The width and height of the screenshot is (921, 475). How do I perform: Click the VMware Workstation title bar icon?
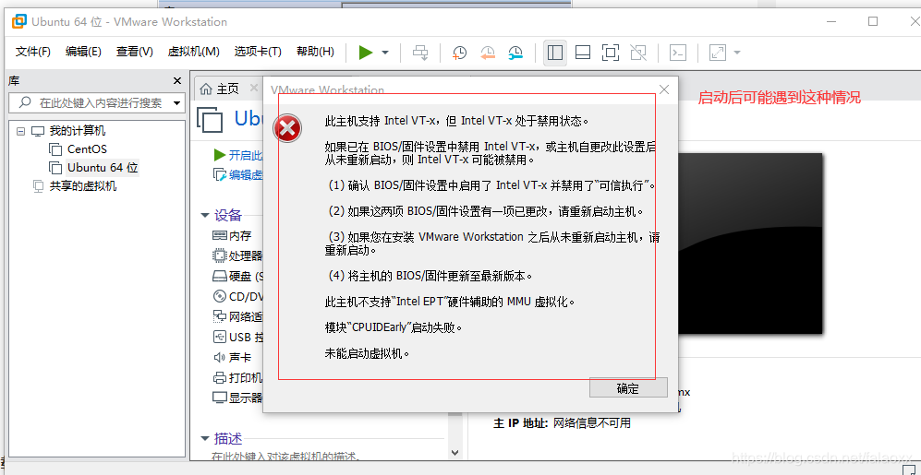19,22
